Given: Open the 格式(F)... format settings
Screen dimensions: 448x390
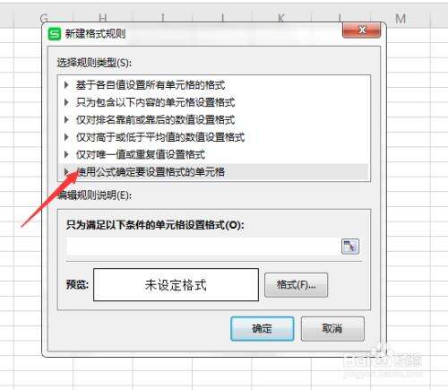Looking at the screenshot, I should click(x=296, y=285).
